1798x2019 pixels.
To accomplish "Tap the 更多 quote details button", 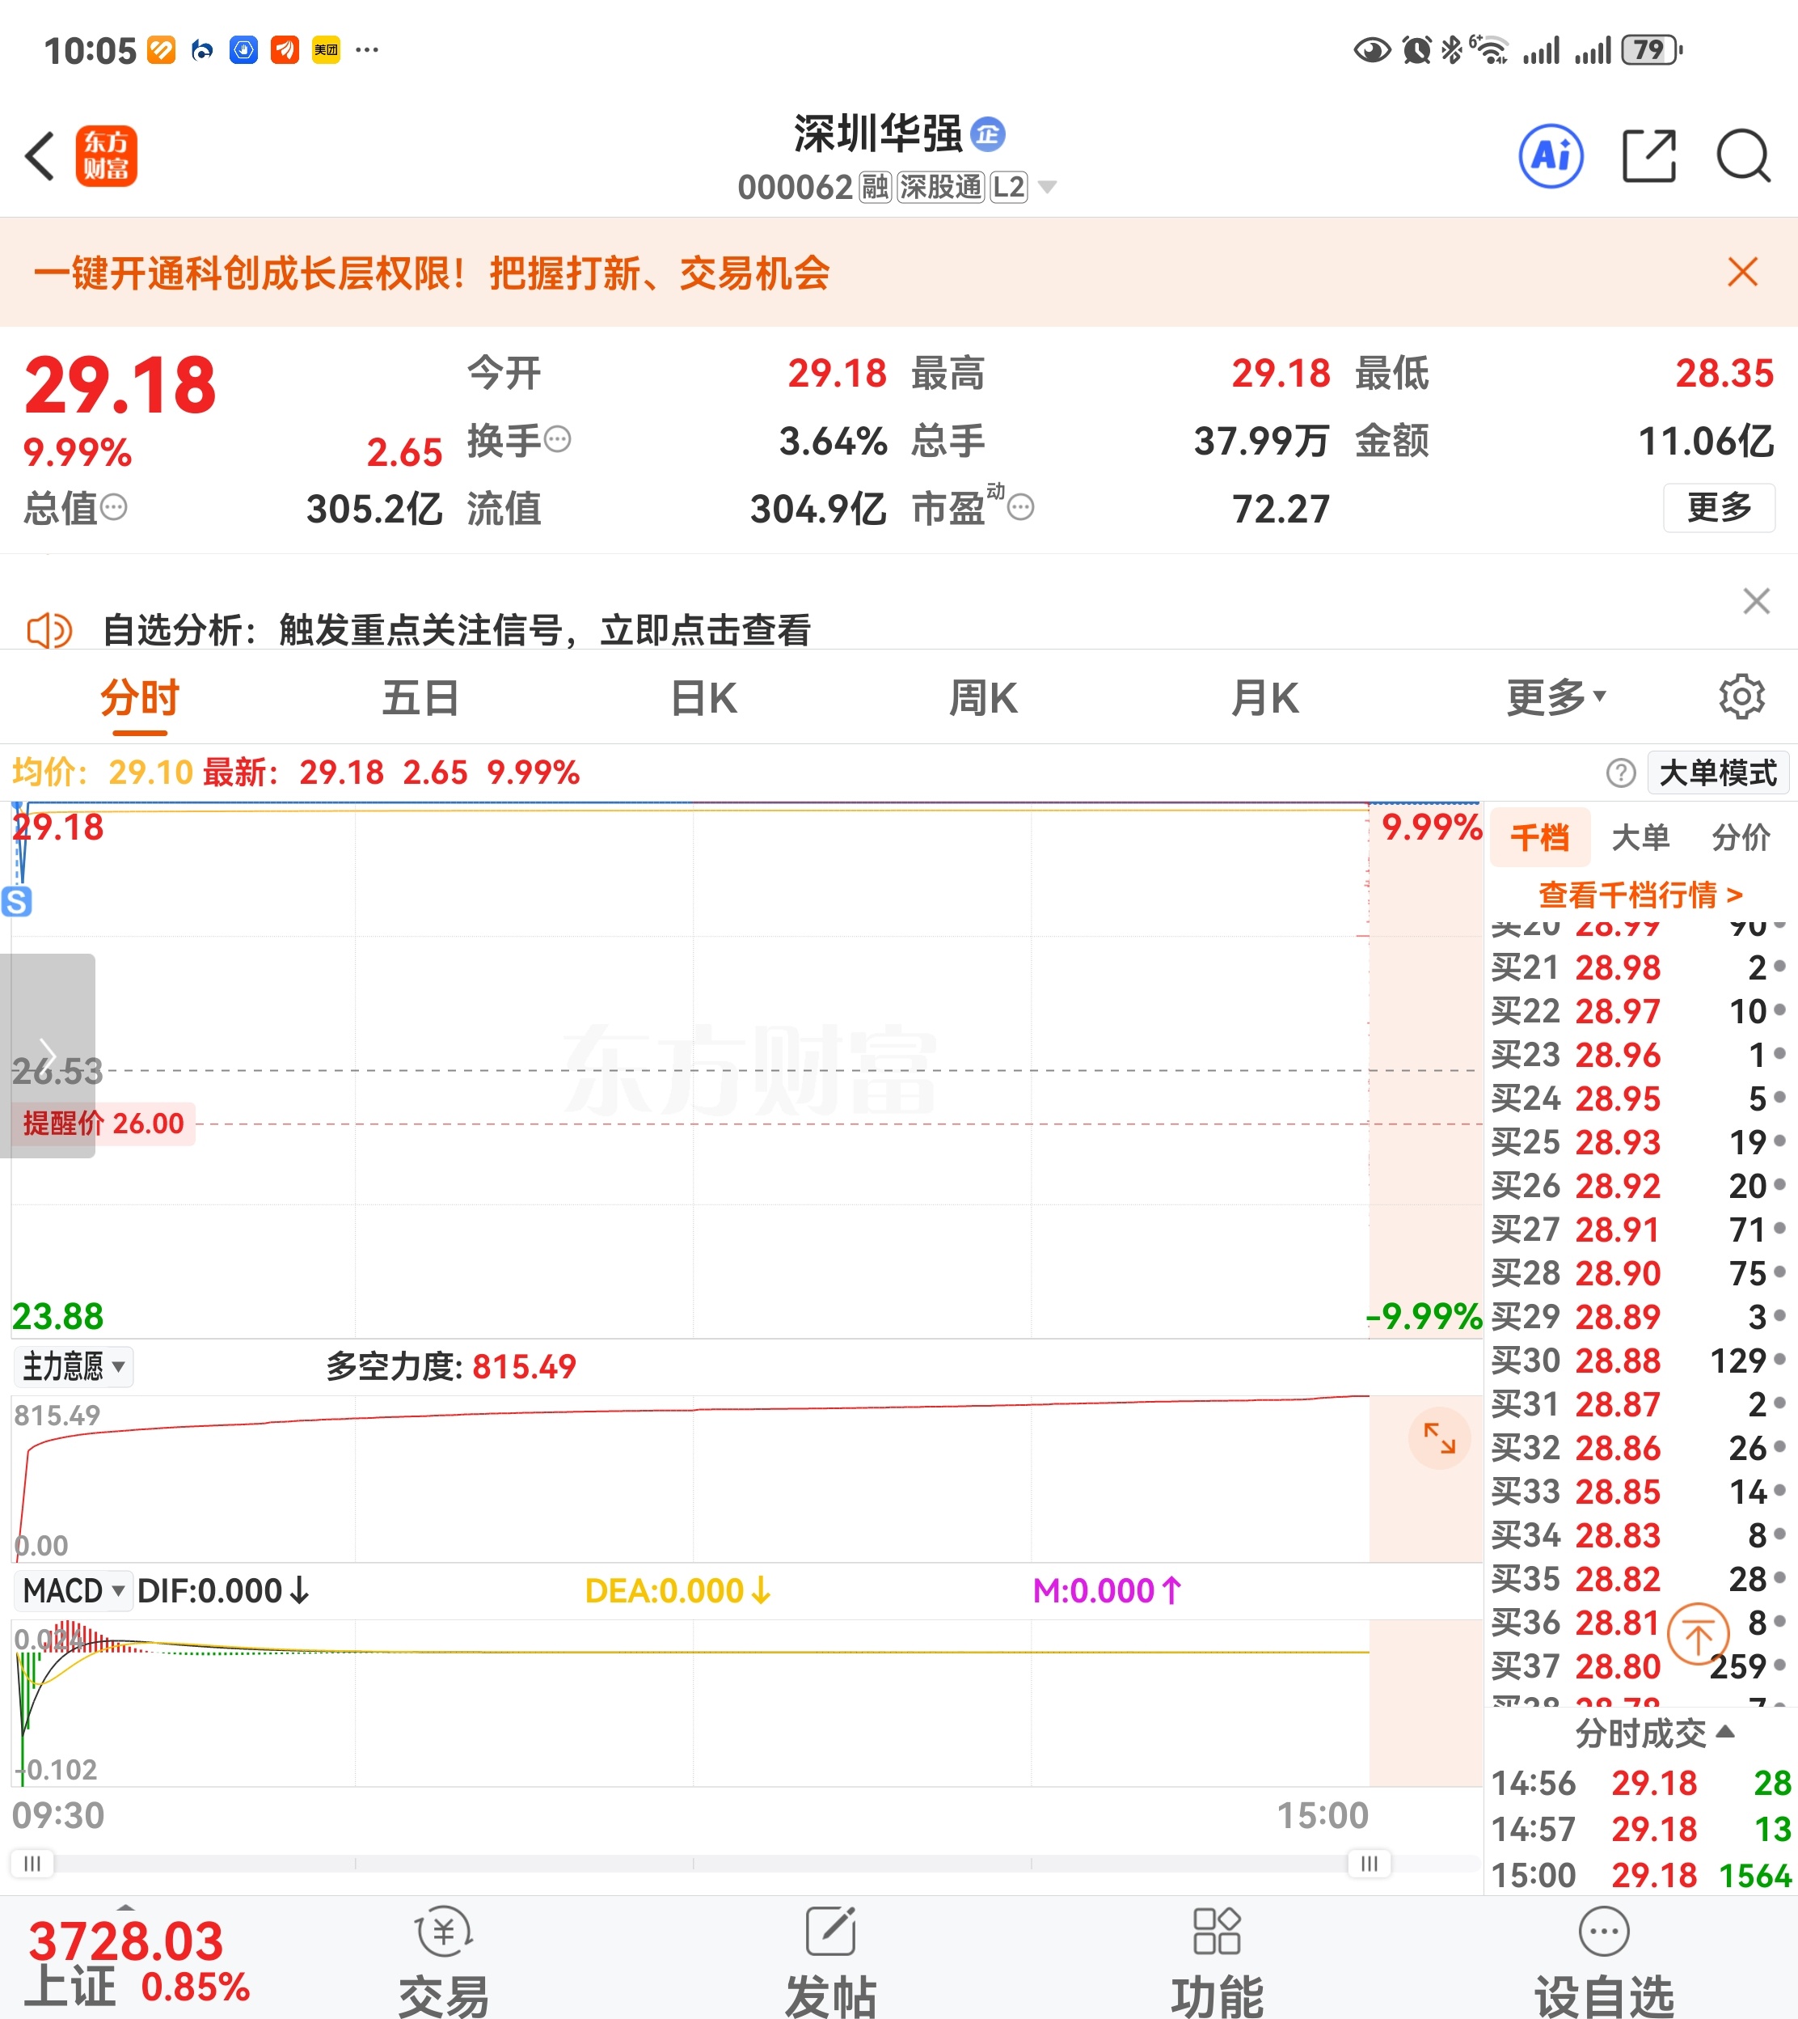I will pyautogui.click(x=1719, y=507).
